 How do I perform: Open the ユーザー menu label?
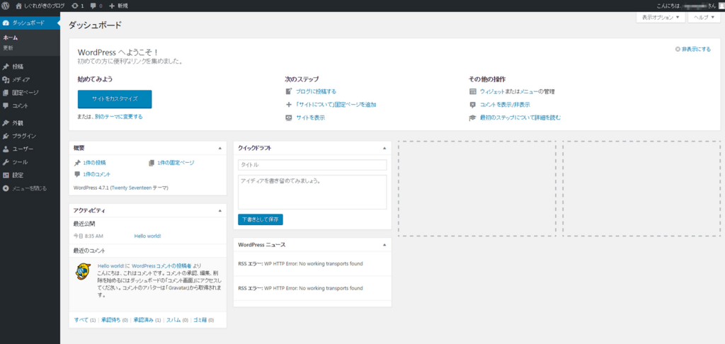[23, 149]
